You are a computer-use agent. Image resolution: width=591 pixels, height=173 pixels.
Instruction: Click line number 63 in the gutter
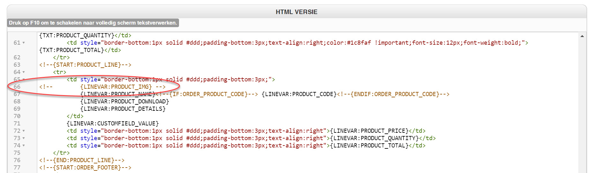tap(17, 65)
